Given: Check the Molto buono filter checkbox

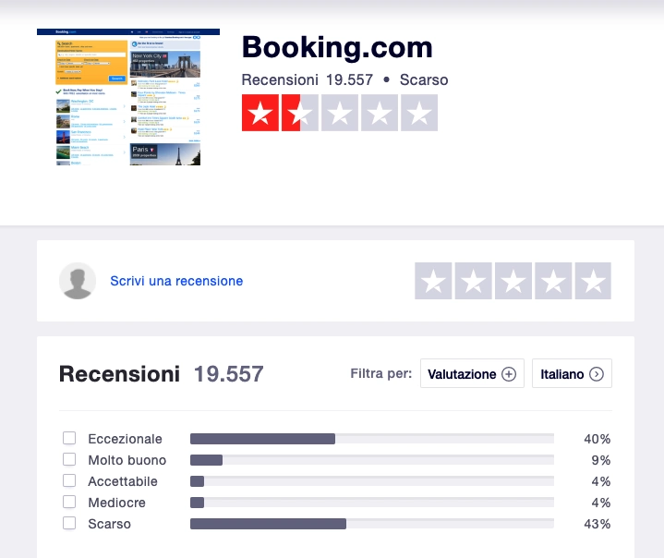Looking at the screenshot, I should point(69,459).
